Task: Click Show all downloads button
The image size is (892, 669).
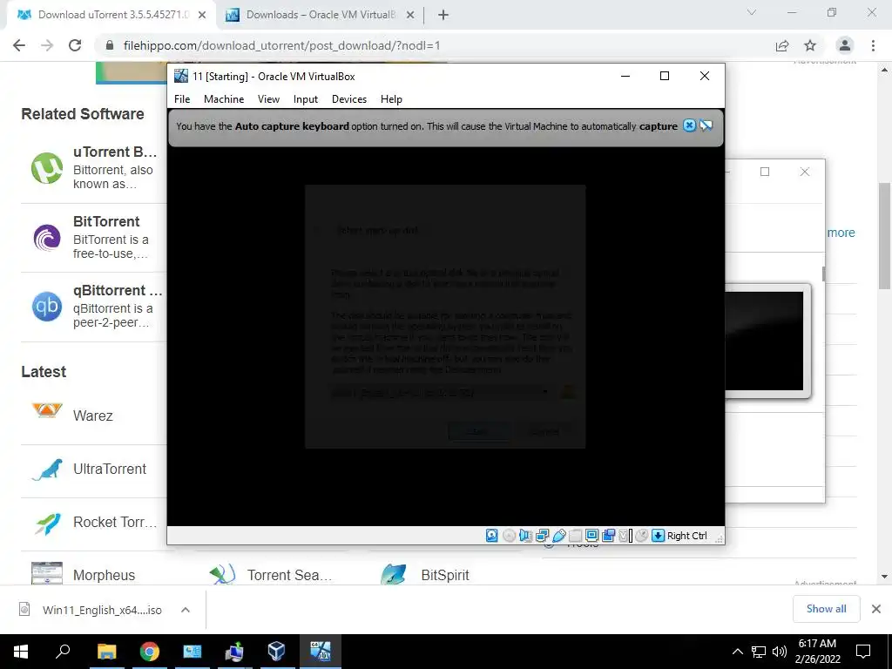Action: (x=826, y=609)
